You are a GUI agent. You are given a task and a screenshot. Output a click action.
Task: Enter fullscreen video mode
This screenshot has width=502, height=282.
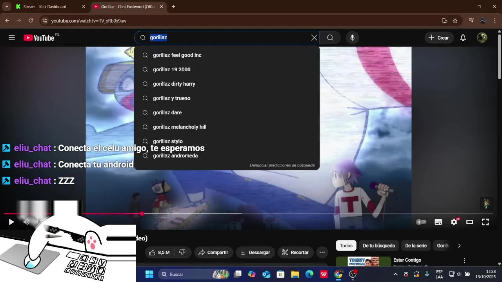tap(485, 222)
